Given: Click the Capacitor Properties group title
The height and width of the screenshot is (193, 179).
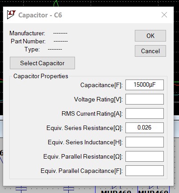Looking at the screenshot, I should [41, 76].
